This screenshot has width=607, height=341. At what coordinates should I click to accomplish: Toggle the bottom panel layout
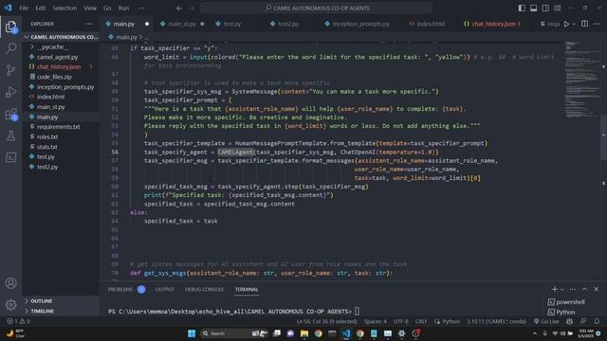click(533, 9)
